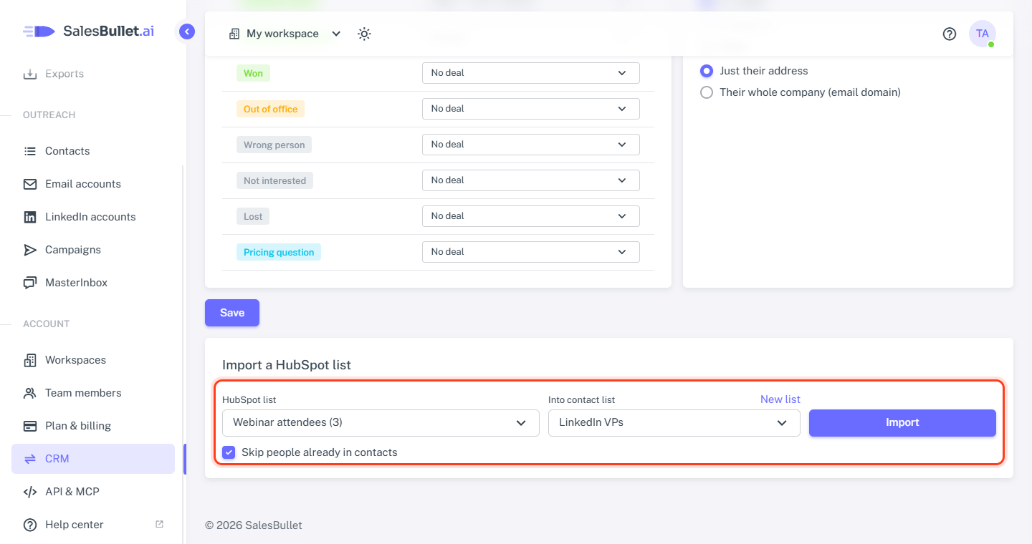1032x544 pixels.
Task: Click the Out of office status tag
Action: click(x=270, y=109)
